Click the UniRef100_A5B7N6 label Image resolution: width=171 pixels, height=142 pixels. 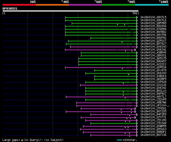pos(153,103)
